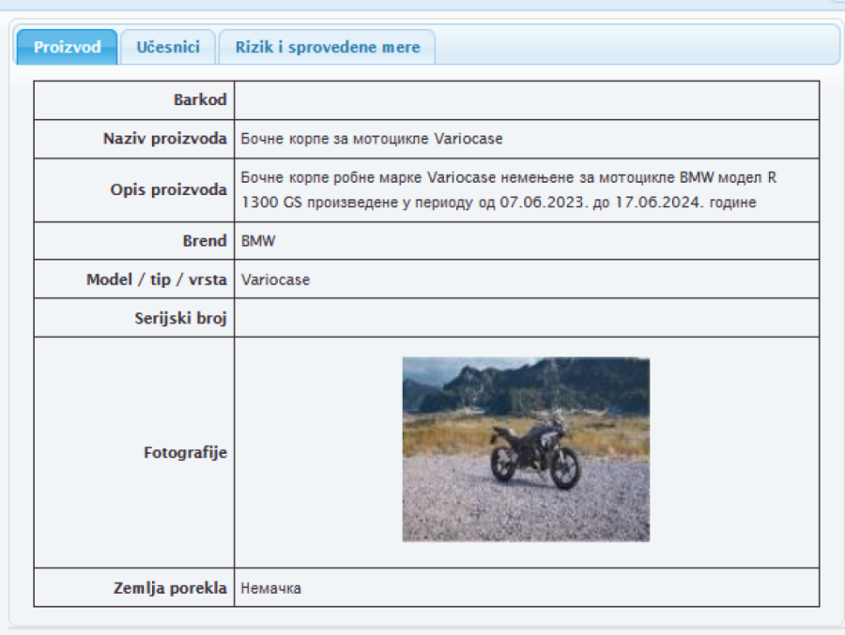Click the Variocase model value

click(x=275, y=280)
